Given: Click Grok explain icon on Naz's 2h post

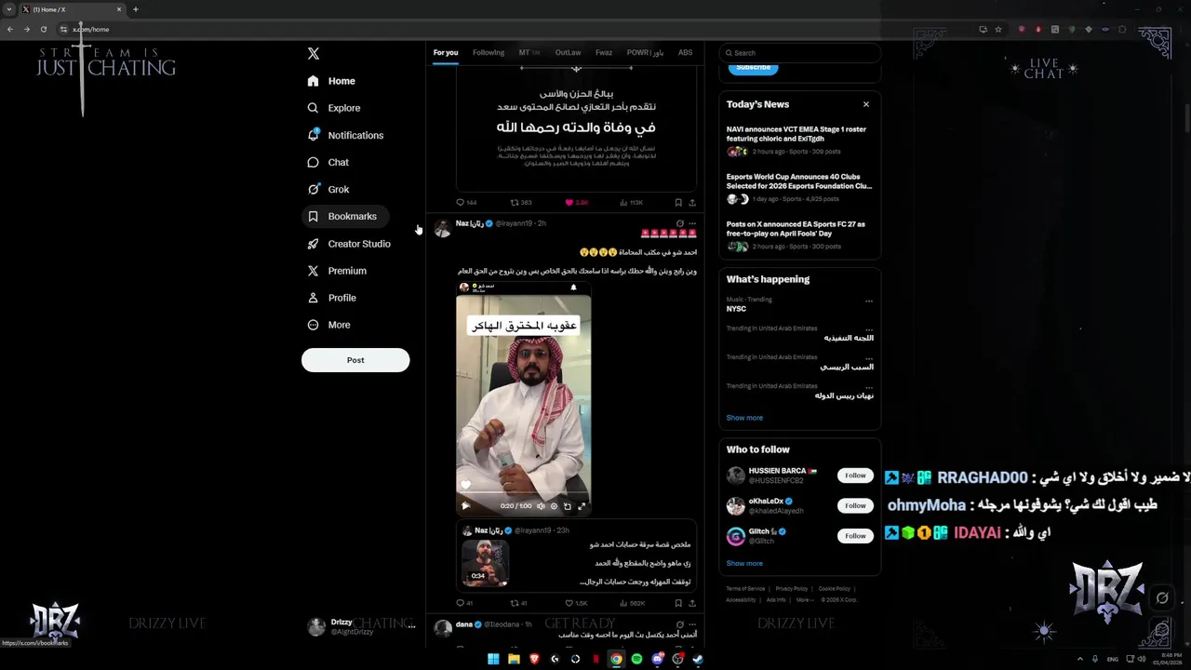Looking at the screenshot, I should point(679,223).
